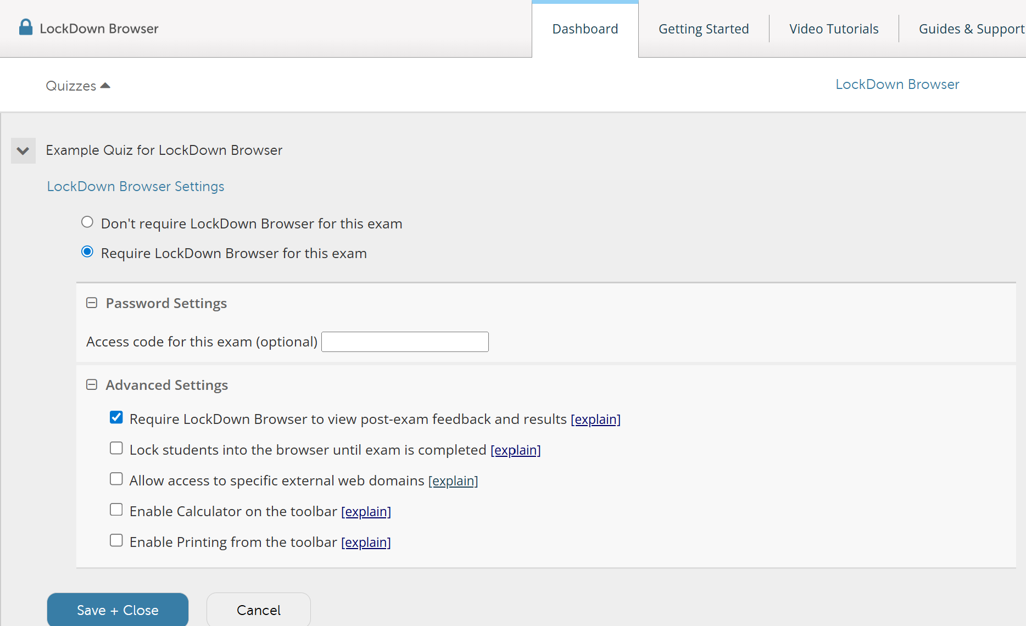
Task: Click the Quizzes sort arrow
Action: click(106, 85)
